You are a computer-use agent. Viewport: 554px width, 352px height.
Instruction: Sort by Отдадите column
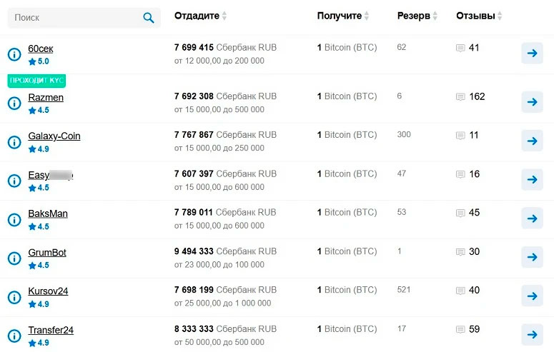(202, 16)
